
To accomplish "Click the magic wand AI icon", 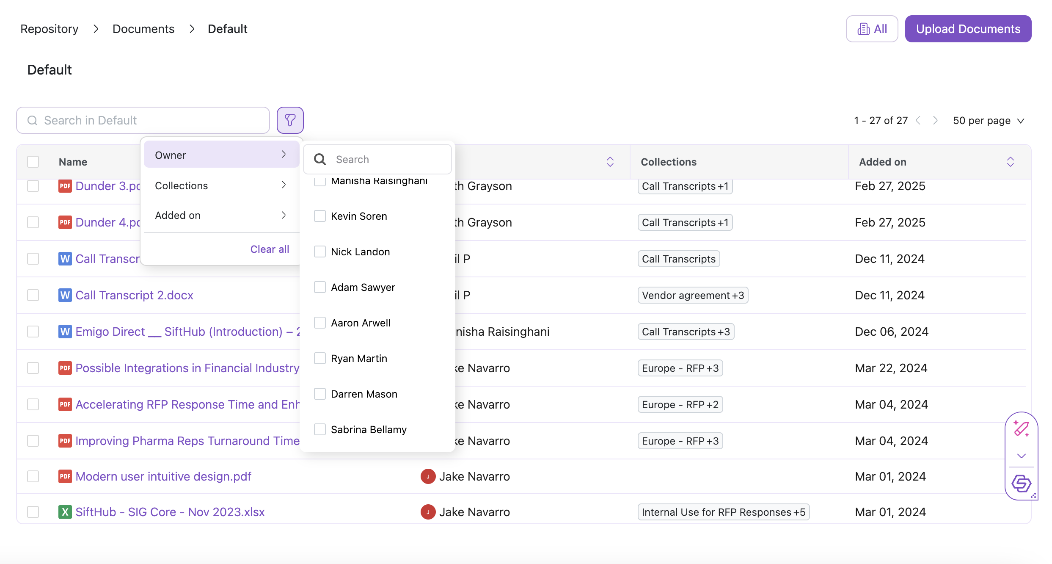I will [1021, 429].
